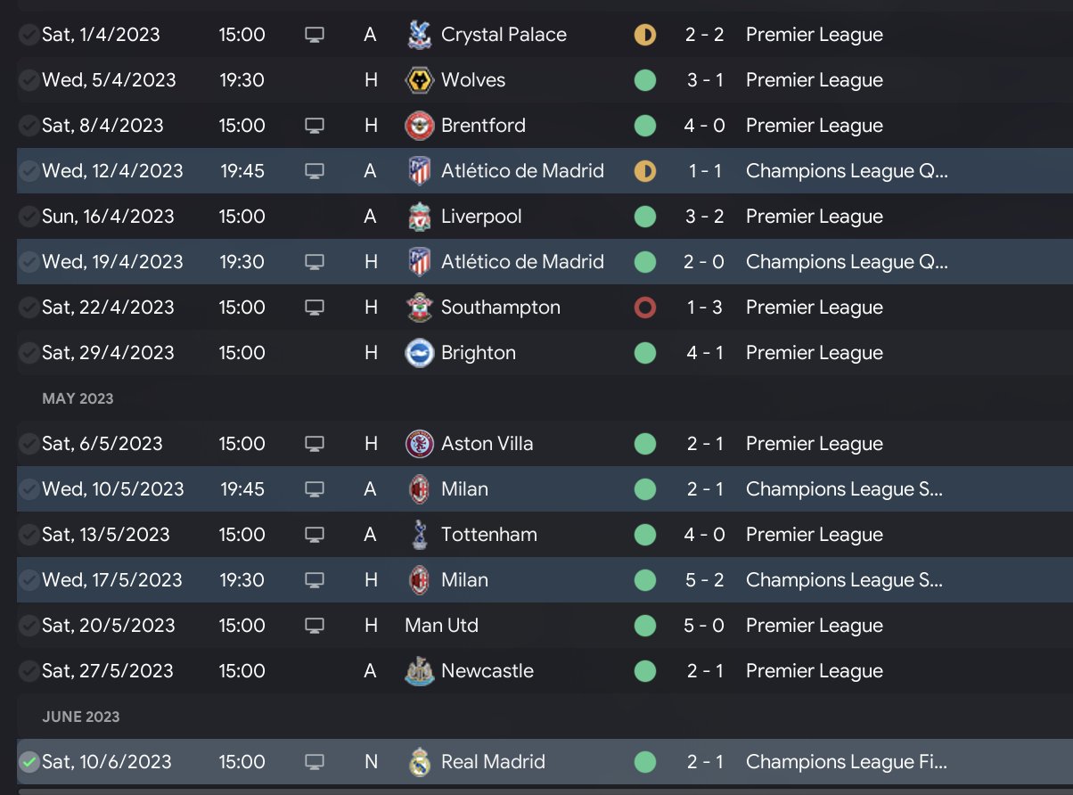Toggle the checkmark beside the Wolves fixture
Image resolution: width=1073 pixels, height=795 pixels.
pos(29,80)
